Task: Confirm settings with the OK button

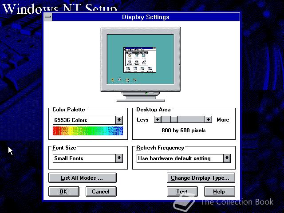Action: click(64, 191)
